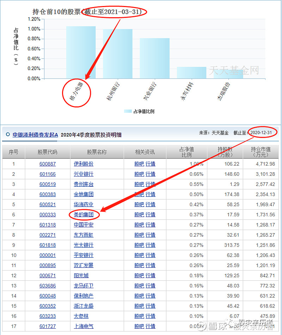Open stock code 000671 link
The width and height of the screenshot is (282, 335).
tap(48, 275)
